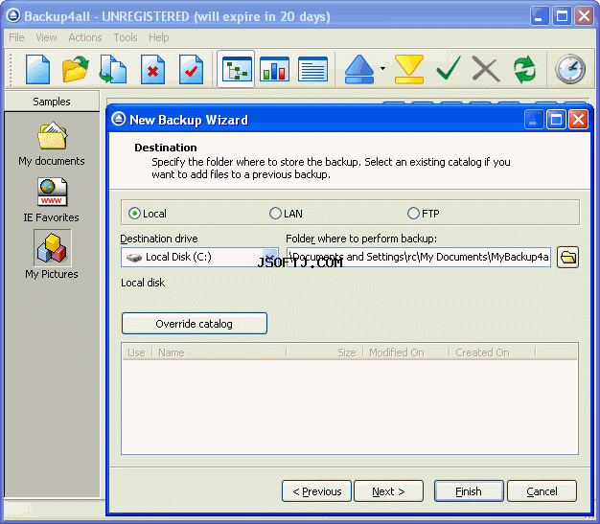Open backup icon with yellow folder
The width and height of the screenshot is (600, 524).
[76, 69]
